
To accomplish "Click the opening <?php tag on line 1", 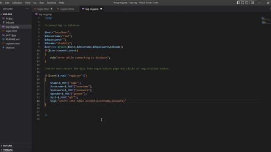I will click(x=48, y=18).
